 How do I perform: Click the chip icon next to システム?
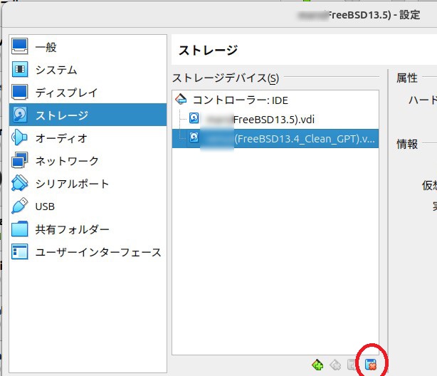click(20, 69)
